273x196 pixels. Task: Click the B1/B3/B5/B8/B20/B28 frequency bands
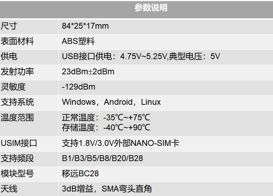point(102,158)
